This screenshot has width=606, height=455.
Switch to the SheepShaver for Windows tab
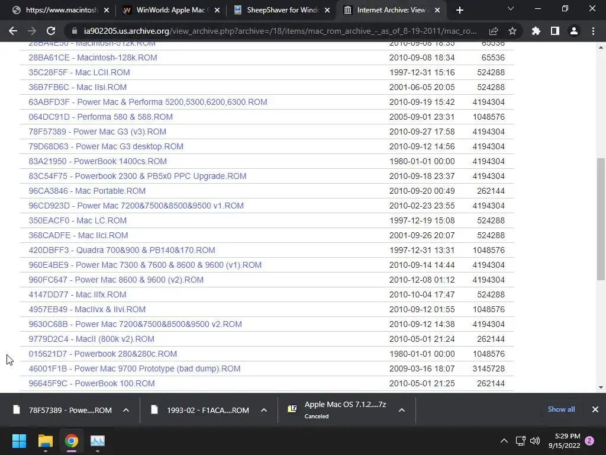(282, 10)
